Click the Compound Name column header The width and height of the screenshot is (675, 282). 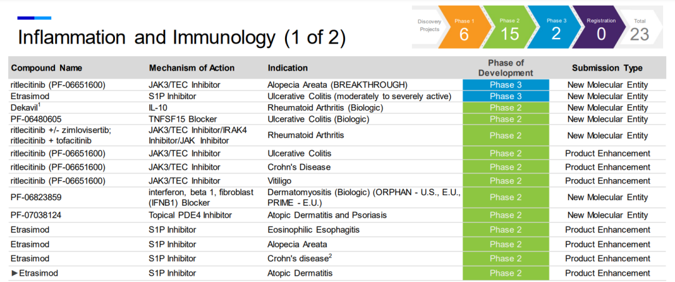(46, 68)
